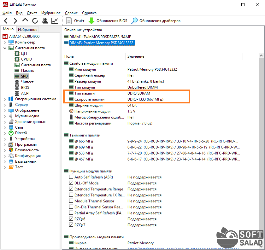The image size is (265, 250).
Task: Open the user feedback person icon
Action: [x=45, y=21]
